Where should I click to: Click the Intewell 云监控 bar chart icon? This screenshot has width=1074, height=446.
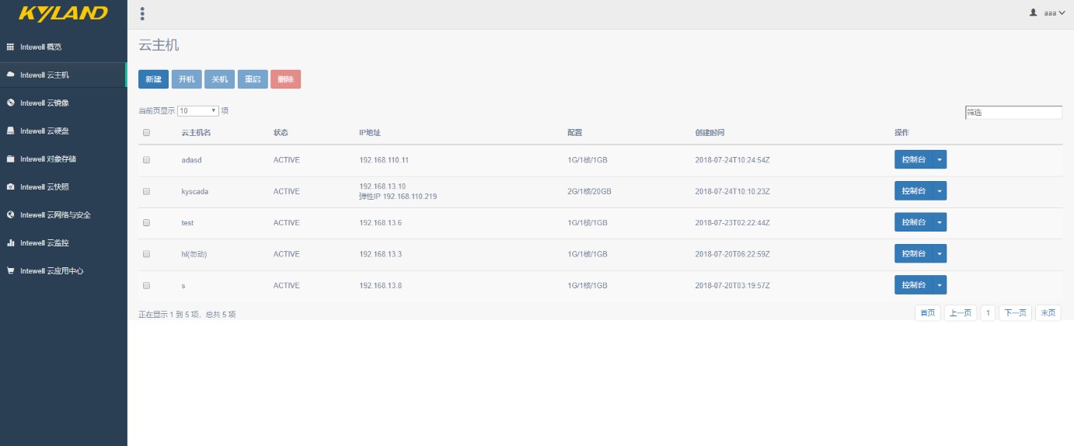10,243
